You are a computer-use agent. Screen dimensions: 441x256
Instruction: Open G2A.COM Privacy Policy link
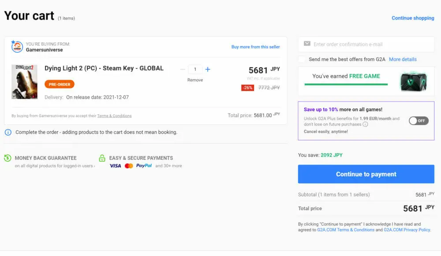406,230
